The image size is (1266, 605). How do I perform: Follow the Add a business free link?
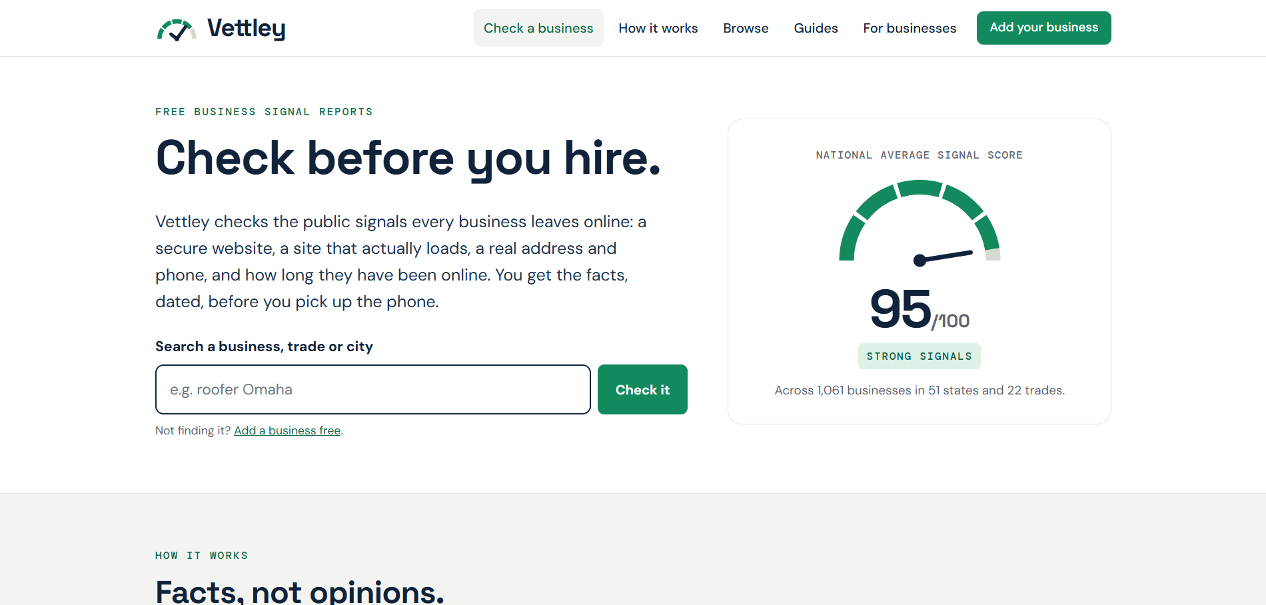tap(287, 430)
